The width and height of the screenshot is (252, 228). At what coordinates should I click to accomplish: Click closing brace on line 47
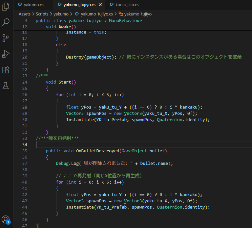[37, 226]
